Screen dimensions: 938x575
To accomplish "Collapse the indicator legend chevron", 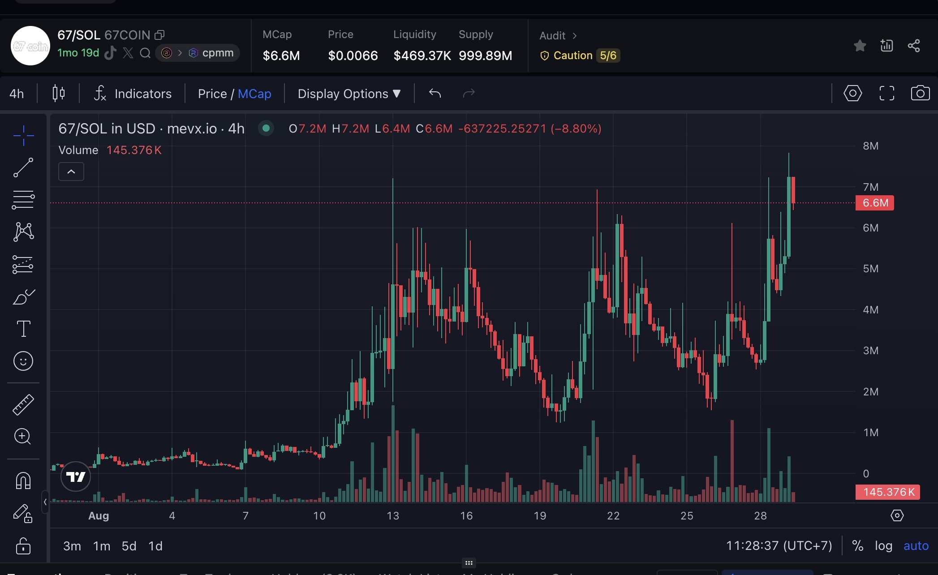I will pyautogui.click(x=71, y=172).
